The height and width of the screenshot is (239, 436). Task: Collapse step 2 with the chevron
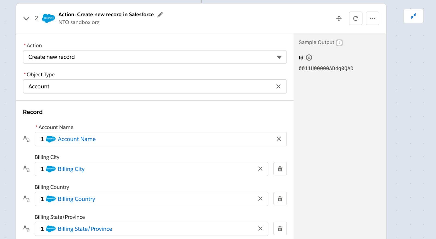[26, 19]
